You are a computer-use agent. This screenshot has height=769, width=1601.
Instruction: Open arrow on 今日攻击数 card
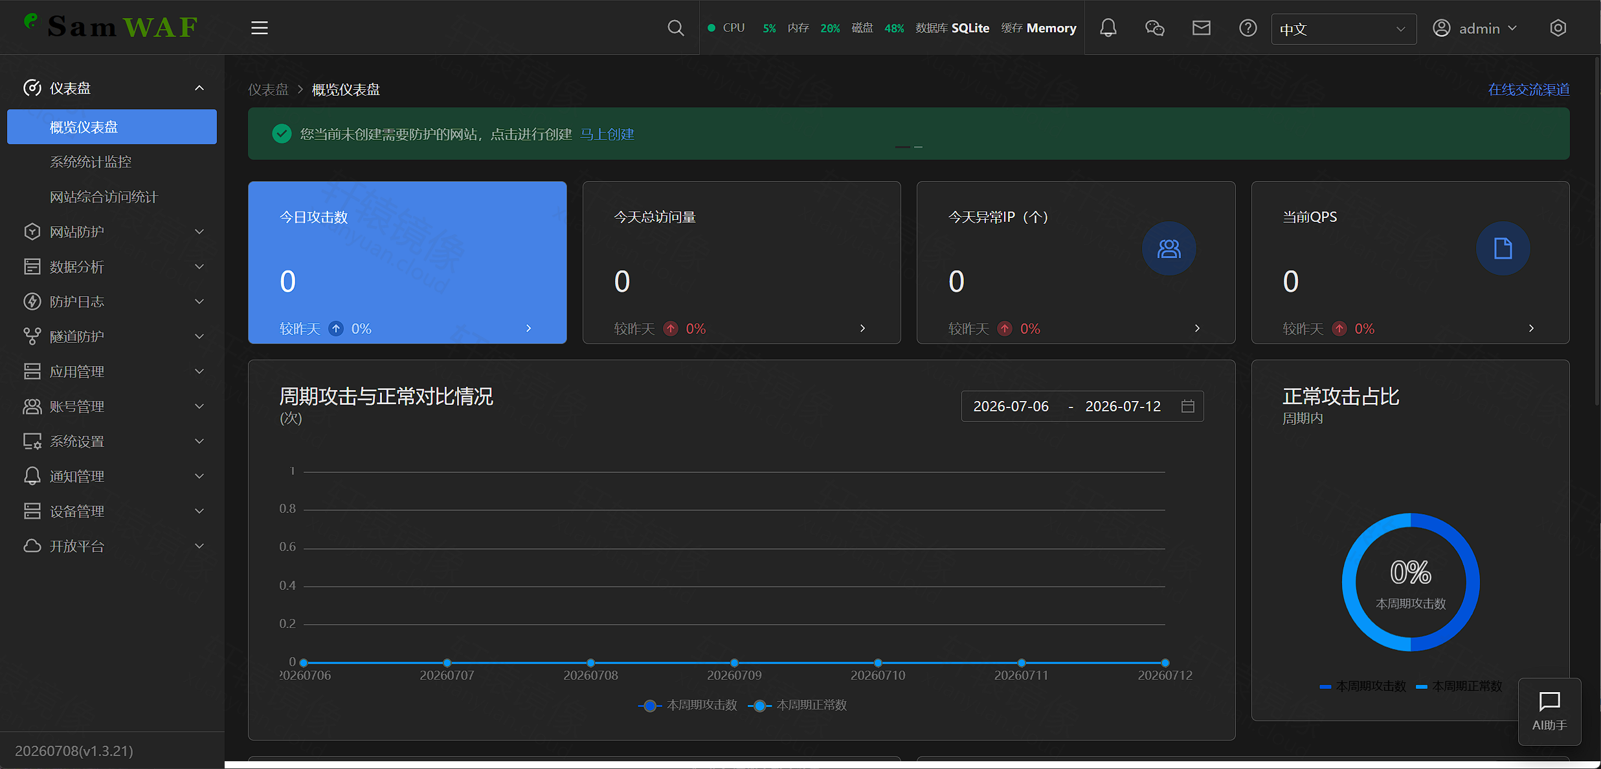click(x=529, y=329)
